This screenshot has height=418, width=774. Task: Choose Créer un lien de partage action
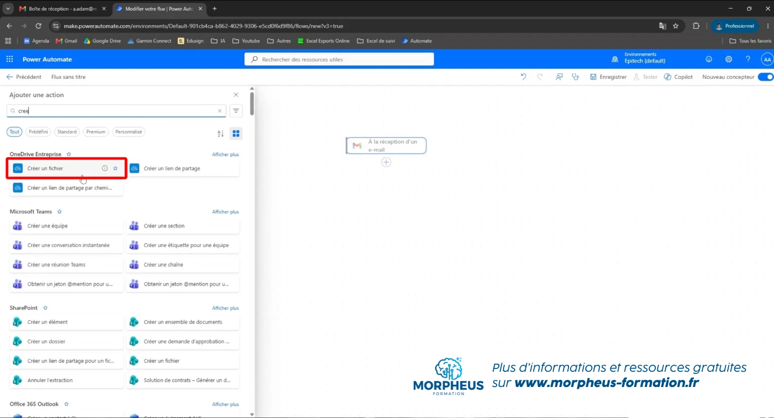pyautogui.click(x=183, y=168)
